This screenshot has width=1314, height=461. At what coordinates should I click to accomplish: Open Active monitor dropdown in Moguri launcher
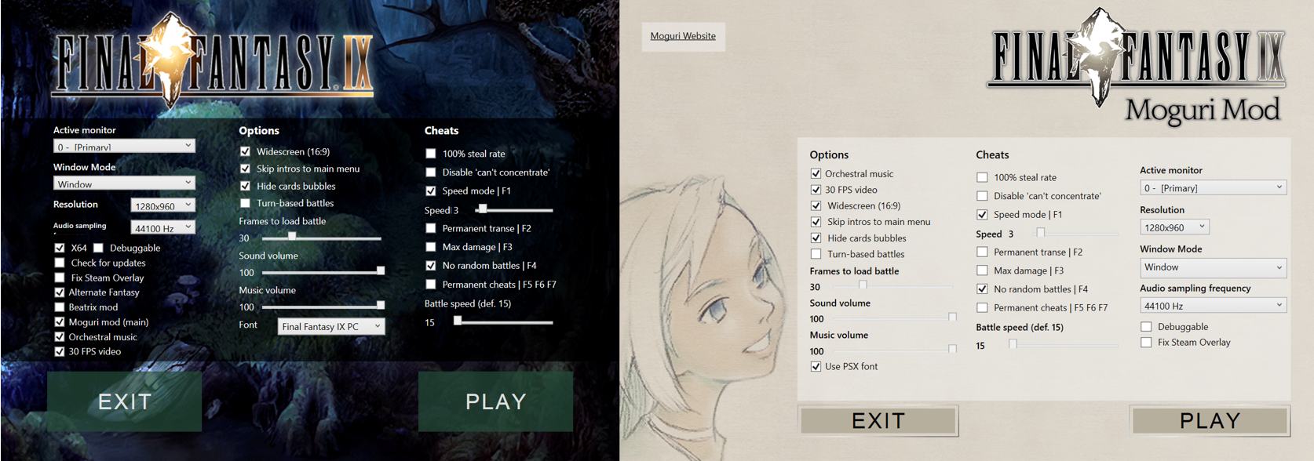point(1213,187)
